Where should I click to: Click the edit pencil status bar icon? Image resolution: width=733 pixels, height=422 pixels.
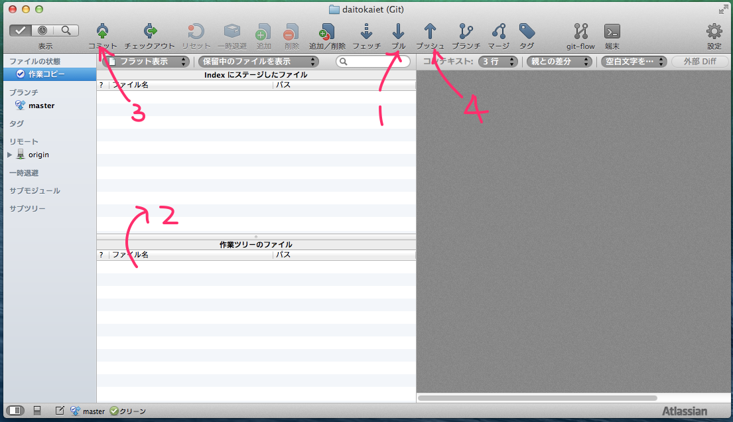coord(59,411)
